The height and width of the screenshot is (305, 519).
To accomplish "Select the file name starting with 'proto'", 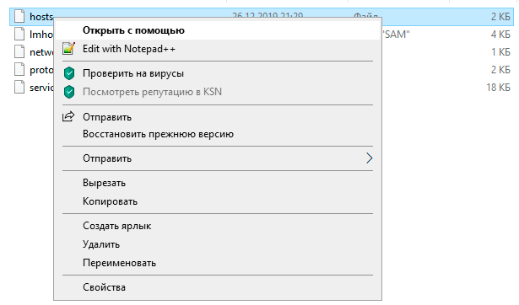I will [x=41, y=70].
